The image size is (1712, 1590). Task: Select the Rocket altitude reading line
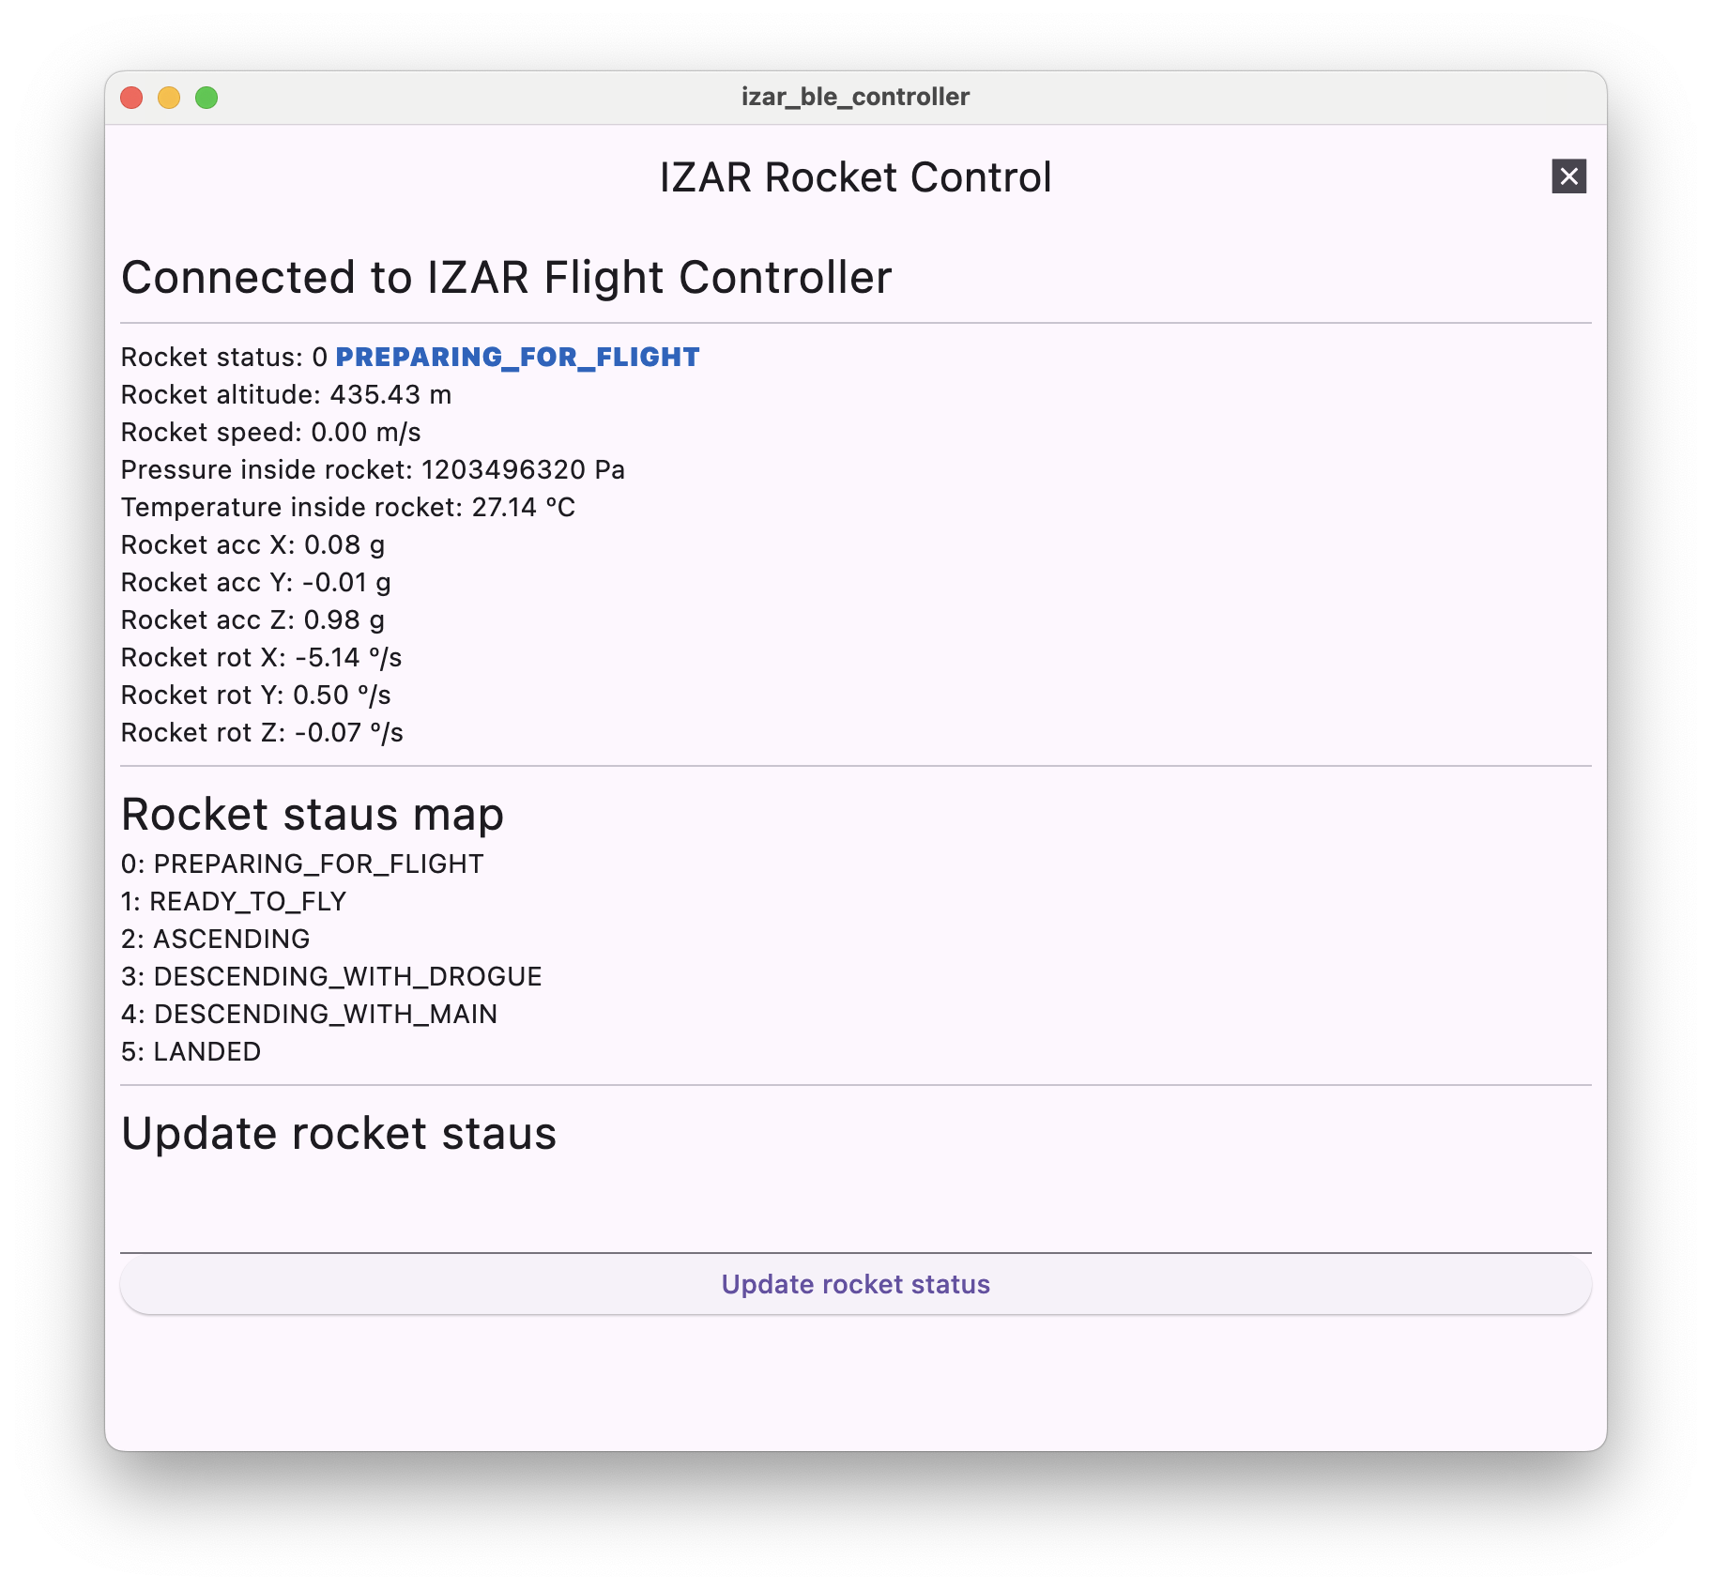click(x=286, y=394)
